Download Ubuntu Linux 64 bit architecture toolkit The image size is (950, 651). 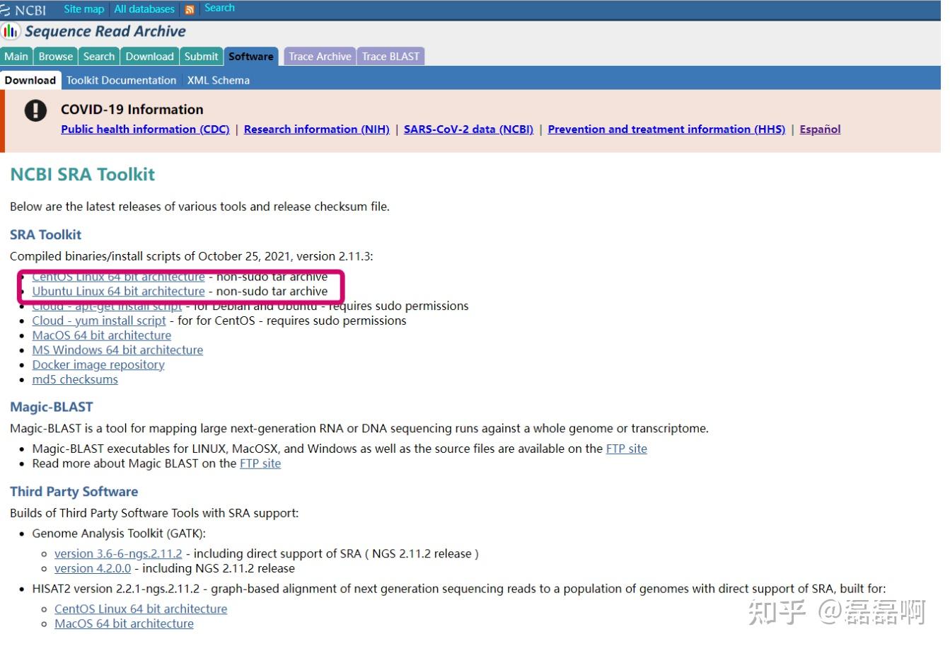pos(118,292)
